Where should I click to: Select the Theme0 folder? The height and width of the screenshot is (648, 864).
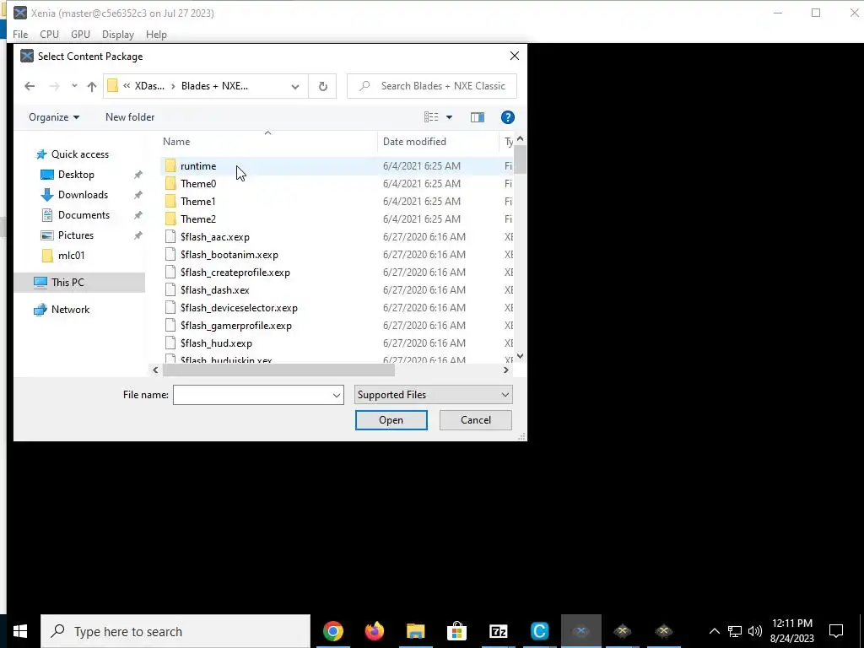tap(336, 183)
